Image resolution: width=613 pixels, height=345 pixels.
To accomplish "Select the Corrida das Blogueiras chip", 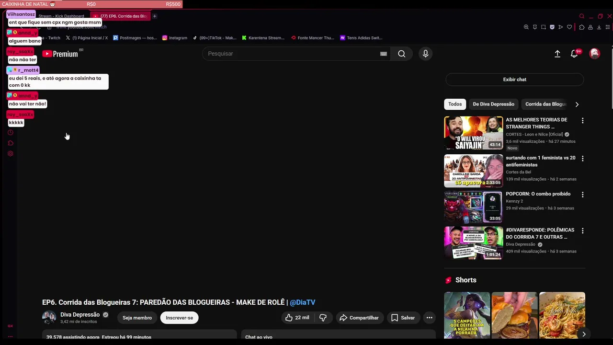I will coord(545,104).
